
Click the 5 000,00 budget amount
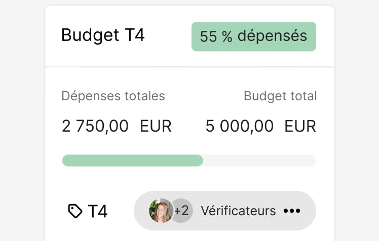240,126
